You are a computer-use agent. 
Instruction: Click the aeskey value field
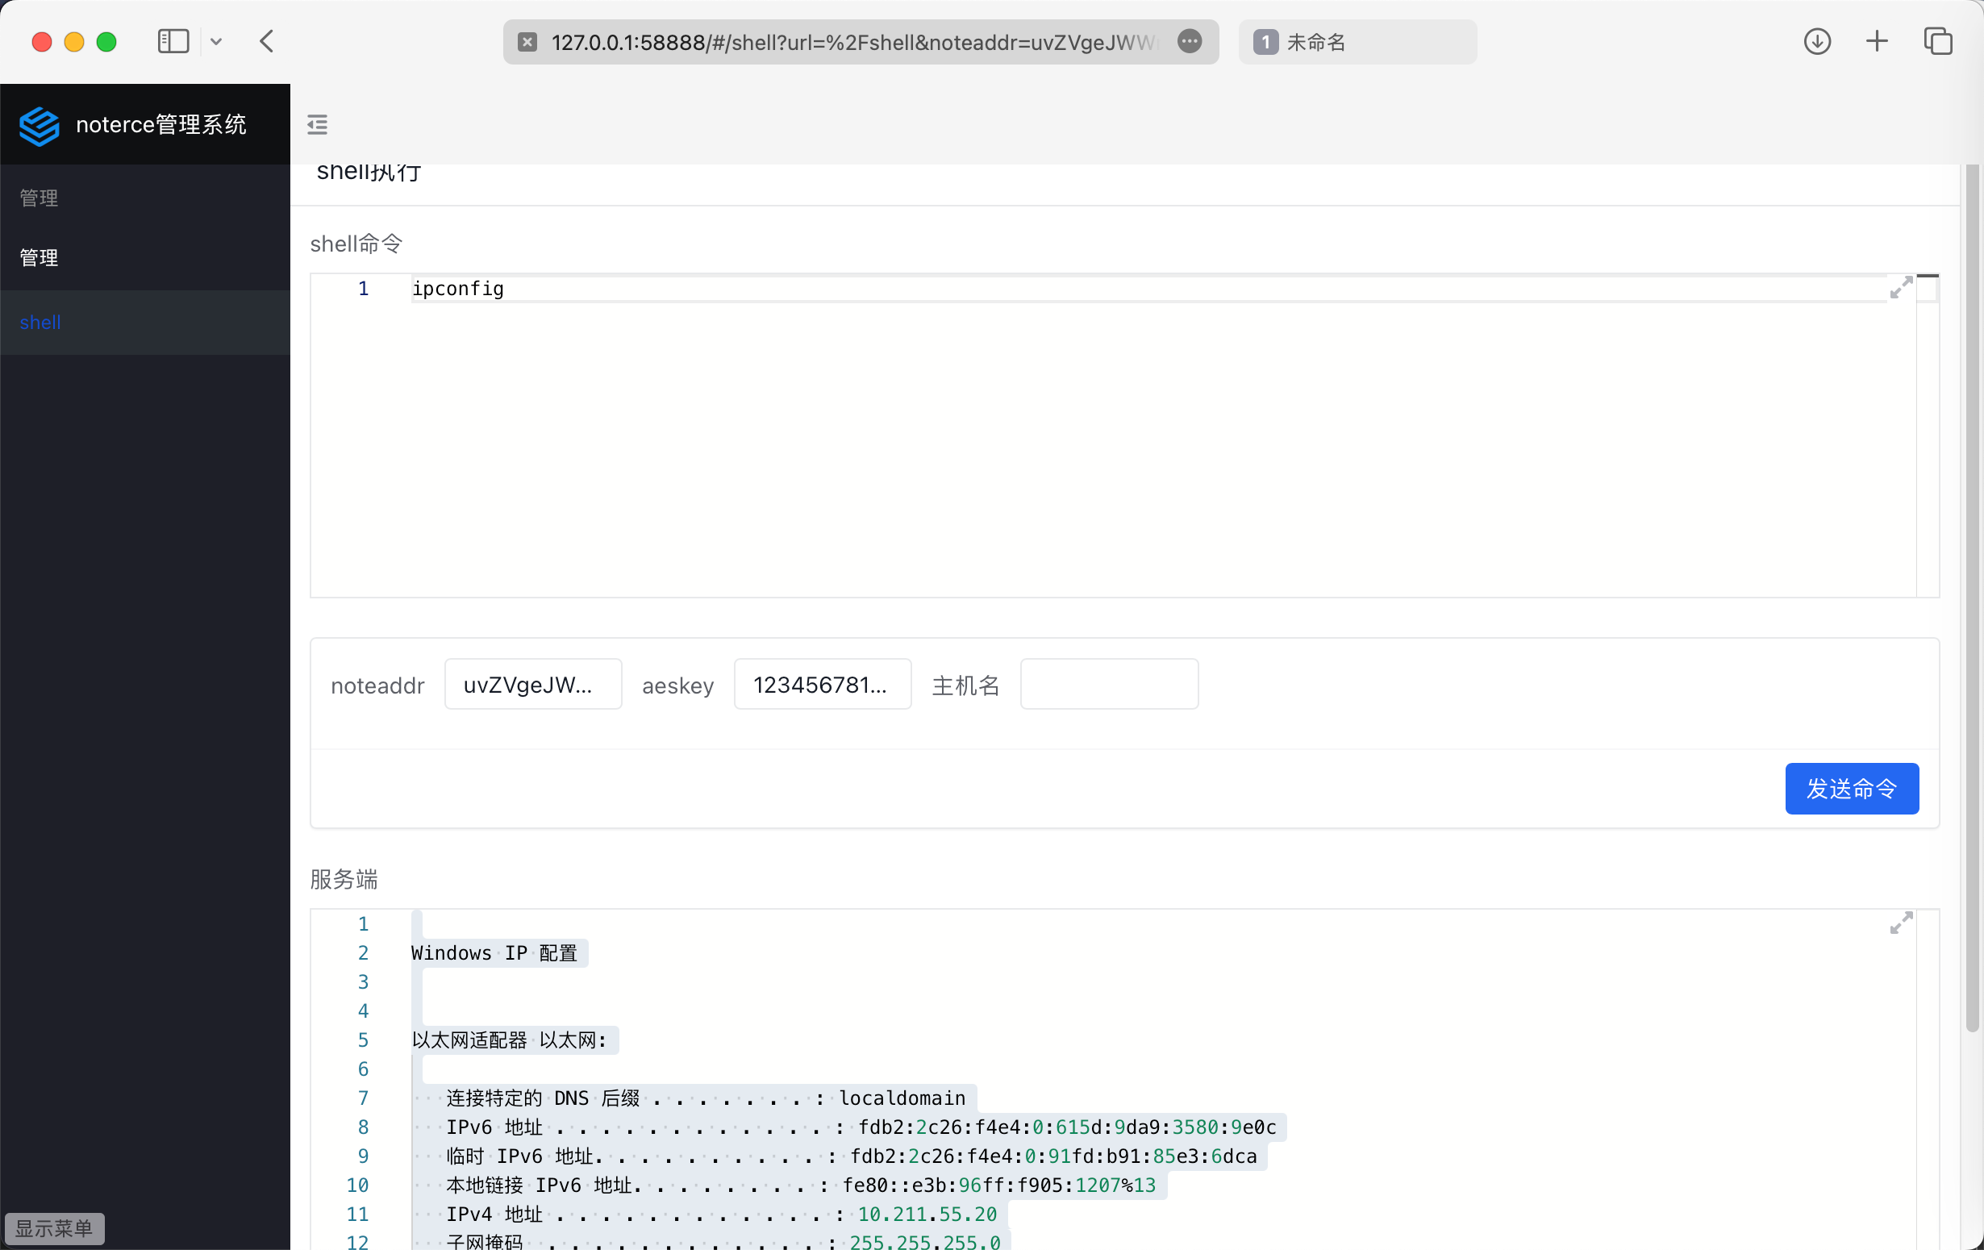(x=823, y=684)
